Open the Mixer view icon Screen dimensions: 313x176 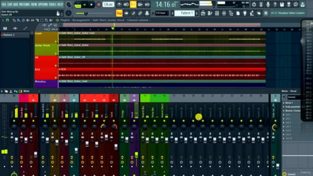point(224,13)
